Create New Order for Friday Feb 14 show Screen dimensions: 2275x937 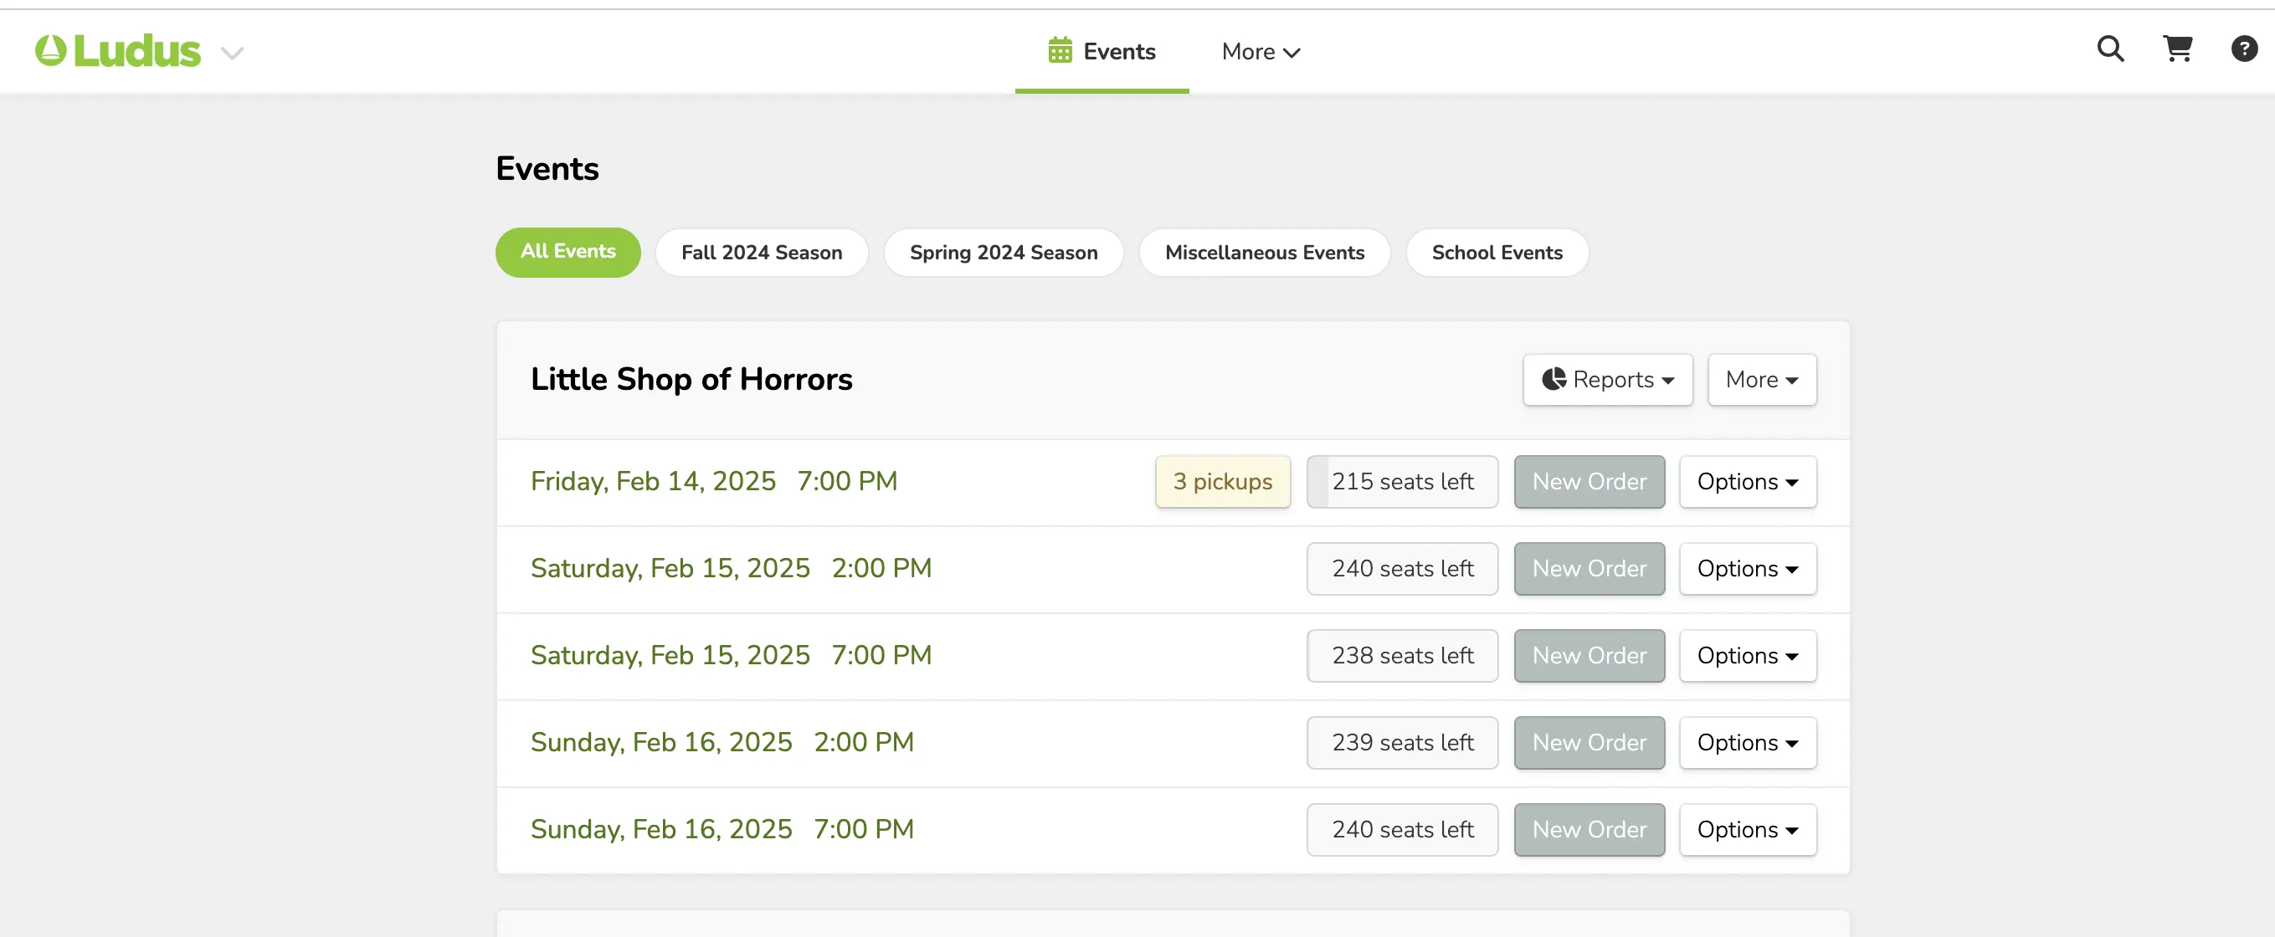[1589, 481]
